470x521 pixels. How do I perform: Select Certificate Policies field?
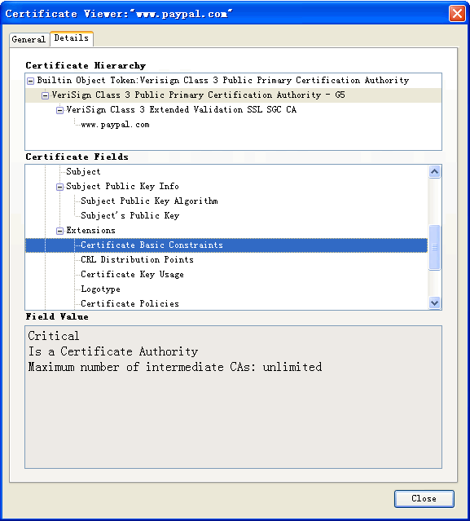[x=130, y=303]
